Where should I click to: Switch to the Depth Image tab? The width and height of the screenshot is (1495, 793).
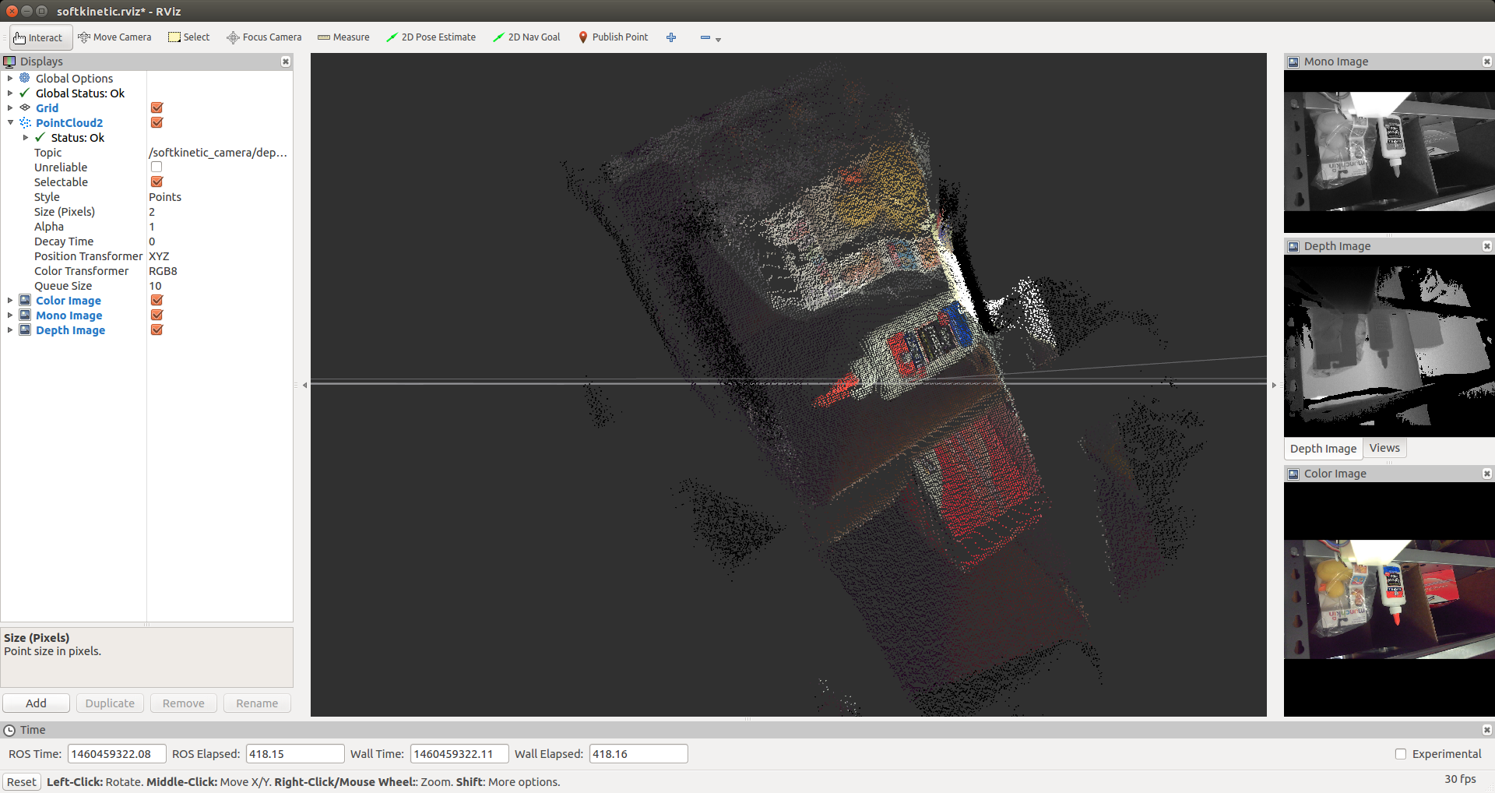(1323, 448)
